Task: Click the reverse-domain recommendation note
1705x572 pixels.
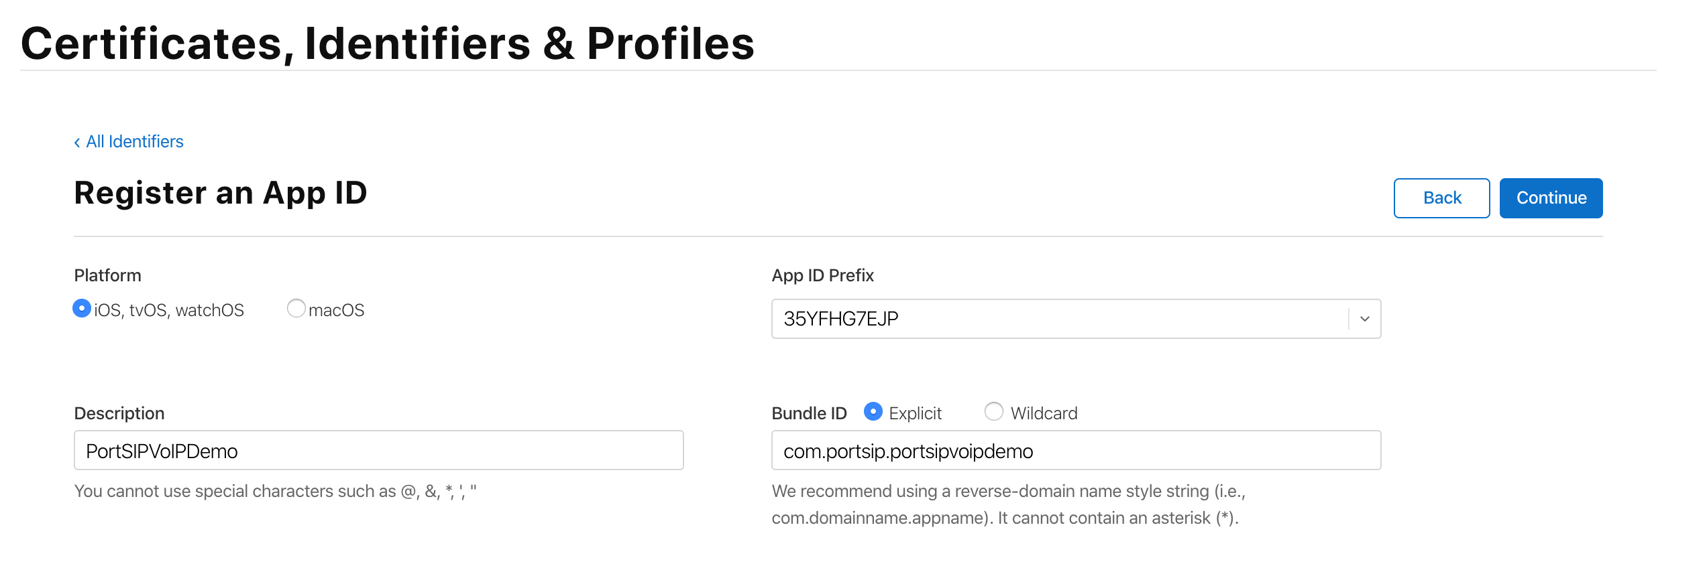Action: click(1008, 504)
